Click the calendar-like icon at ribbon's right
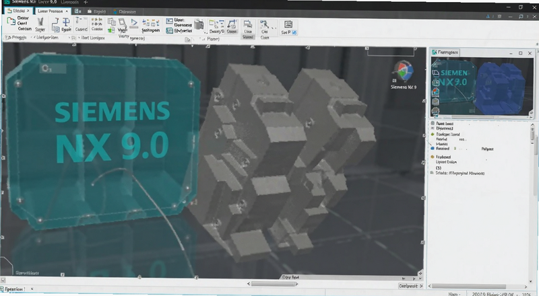Viewport: 539px width, 296px height. [x=288, y=24]
